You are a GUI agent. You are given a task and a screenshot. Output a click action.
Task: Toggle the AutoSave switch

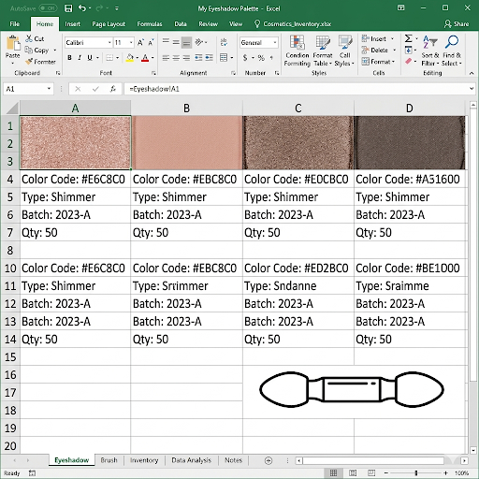click(x=48, y=8)
